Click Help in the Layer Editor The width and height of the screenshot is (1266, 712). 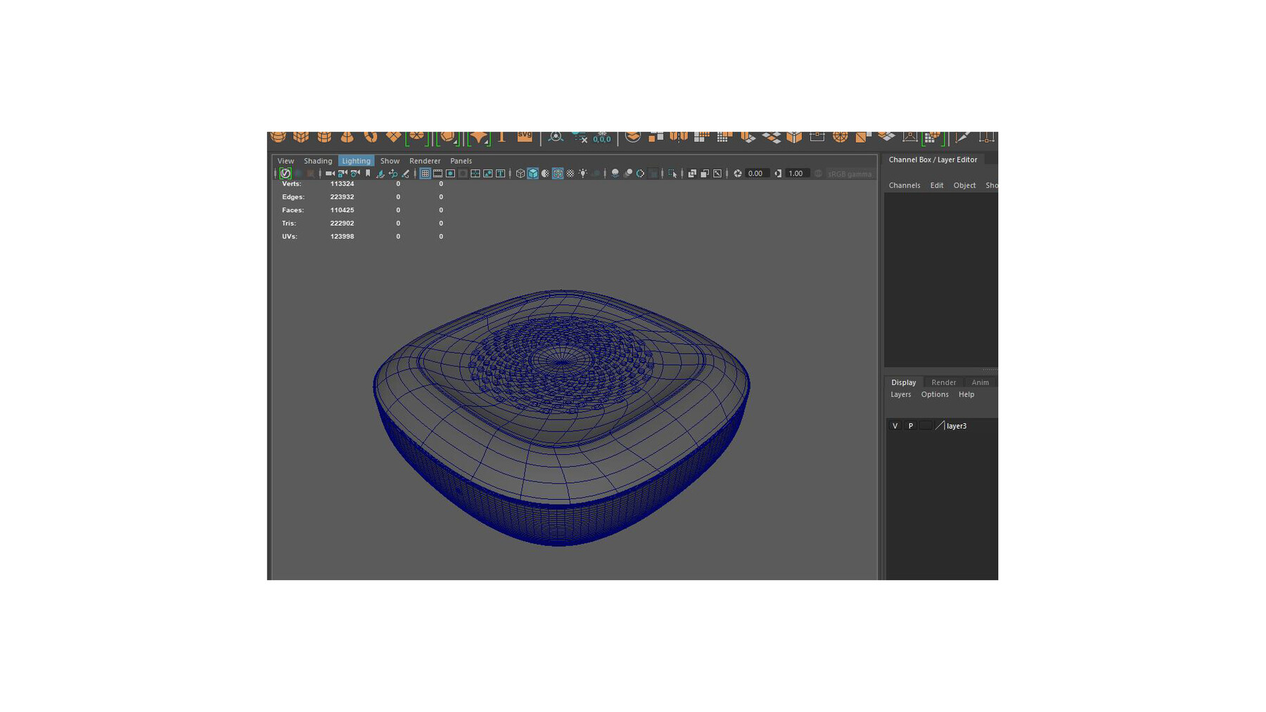(966, 394)
